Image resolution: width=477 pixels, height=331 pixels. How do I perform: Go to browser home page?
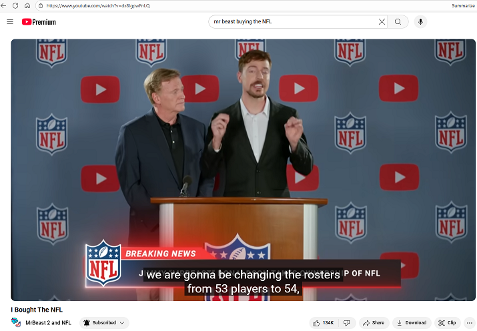coord(27,5)
